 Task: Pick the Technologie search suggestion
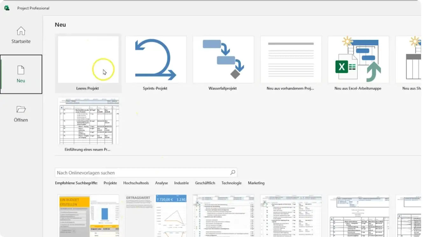(x=231, y=183)
